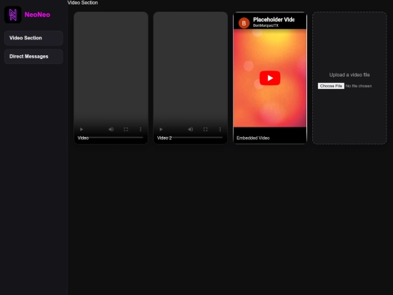Click the 'Upload a video file' label
Screen dimensions: 393x295
tap(349, 75)
